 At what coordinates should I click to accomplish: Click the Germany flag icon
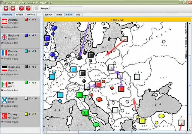(4, 69)
